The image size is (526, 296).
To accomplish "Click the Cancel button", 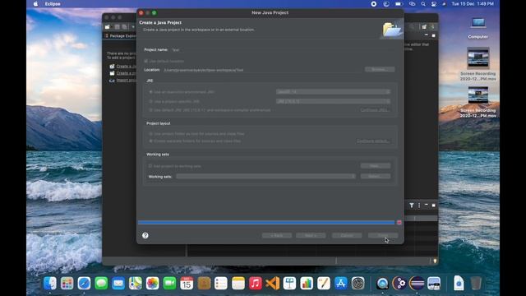I will pos(347,235).
